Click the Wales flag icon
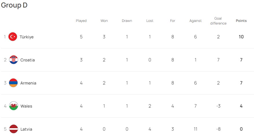The height and width of the screenshot is (139, 254). [14, 106]
